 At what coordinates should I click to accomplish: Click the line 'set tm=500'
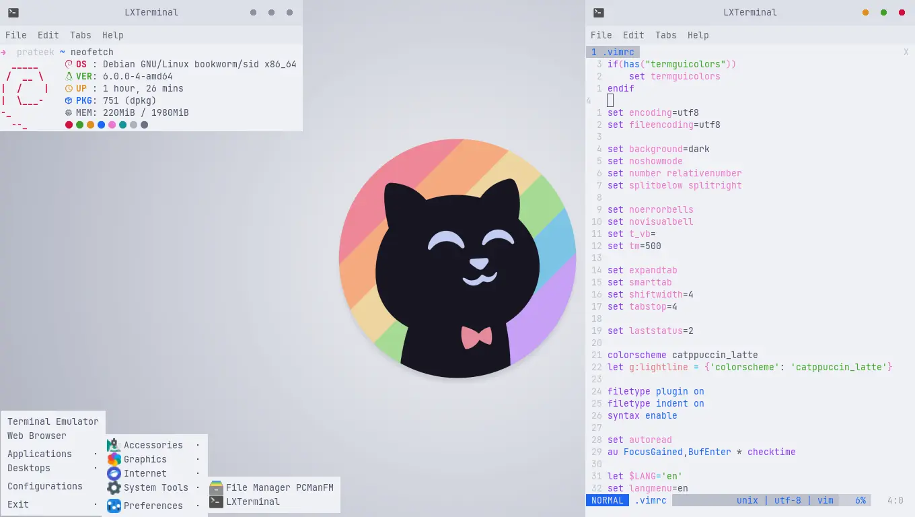(x=634, y=246)
